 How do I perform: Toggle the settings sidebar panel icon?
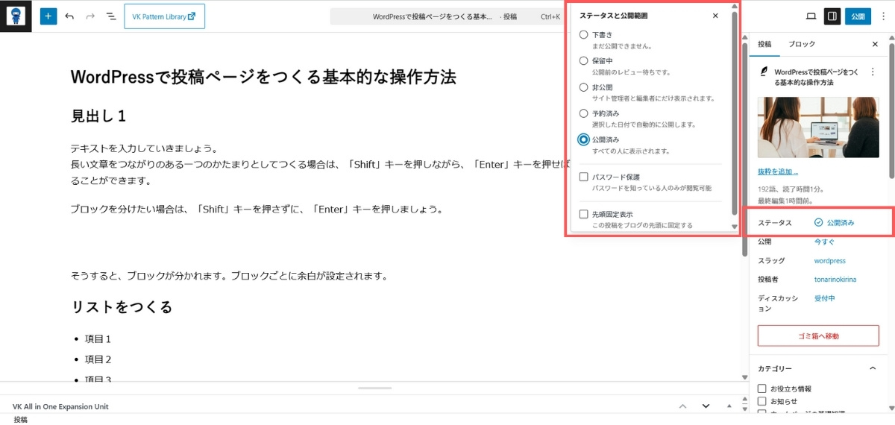coord(832,16)
